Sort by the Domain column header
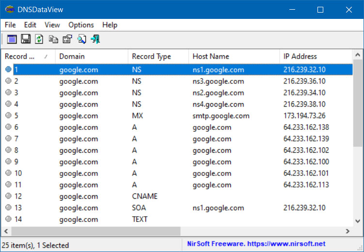The height and width of the screenshot is (252, 364). (x=92, y=56)
